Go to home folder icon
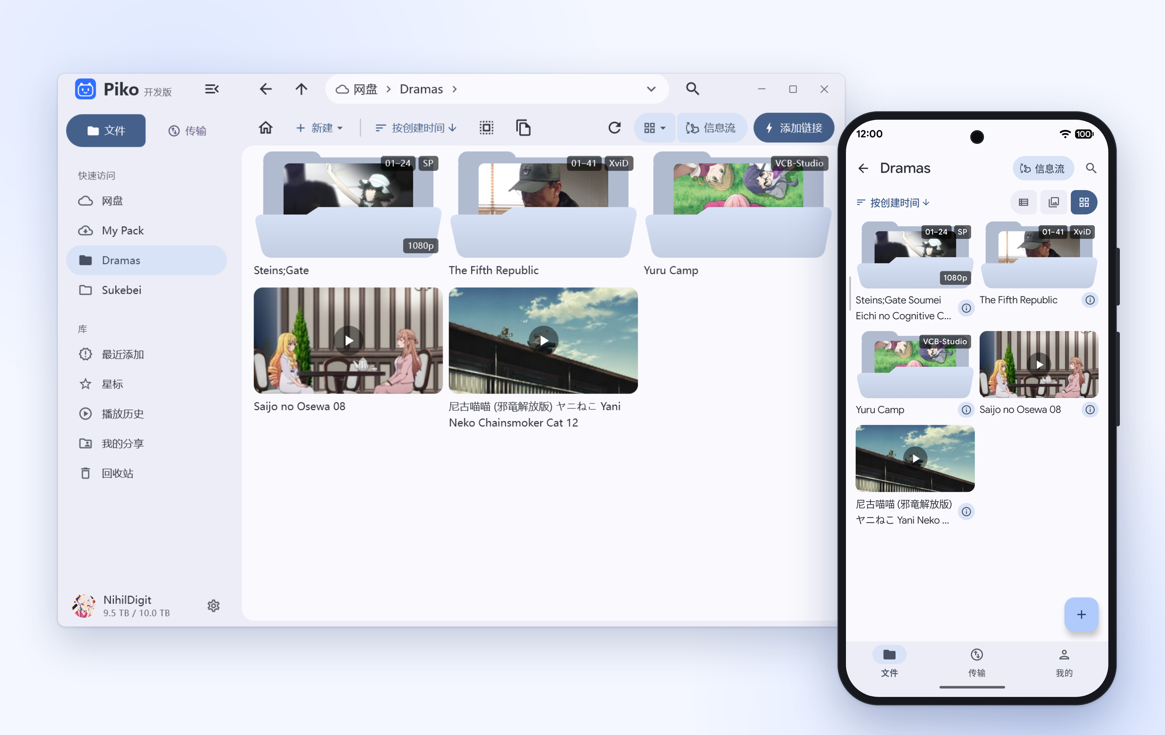The height and width of the screenshot is (735, 1165). 266,128
